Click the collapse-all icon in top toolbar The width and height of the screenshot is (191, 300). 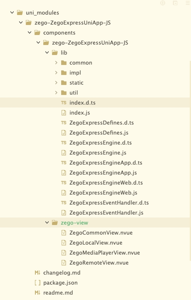coord(175,3)
